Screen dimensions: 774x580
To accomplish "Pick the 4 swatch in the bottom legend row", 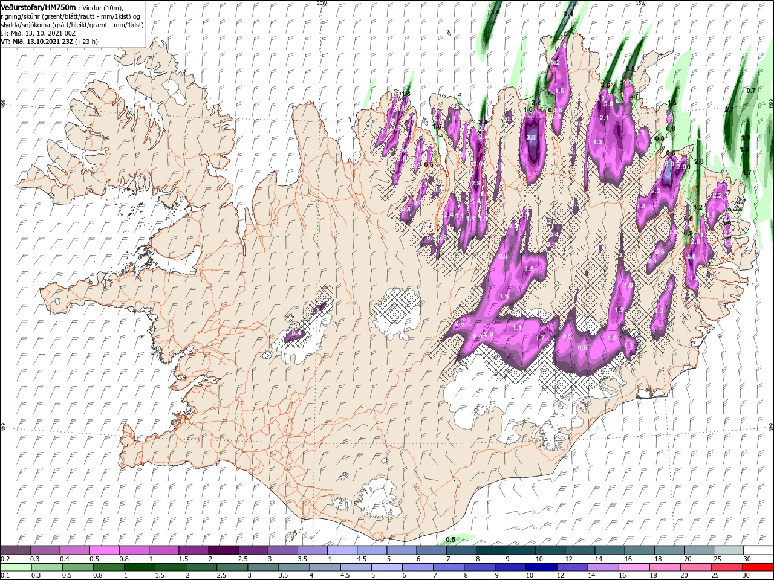I will tap(325, 567).
